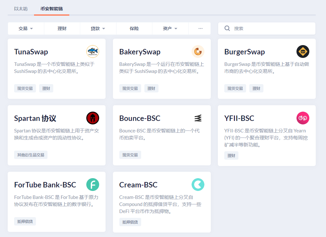
Task: Expand the 交易 filter dropdown
Action: coord(26,28)
